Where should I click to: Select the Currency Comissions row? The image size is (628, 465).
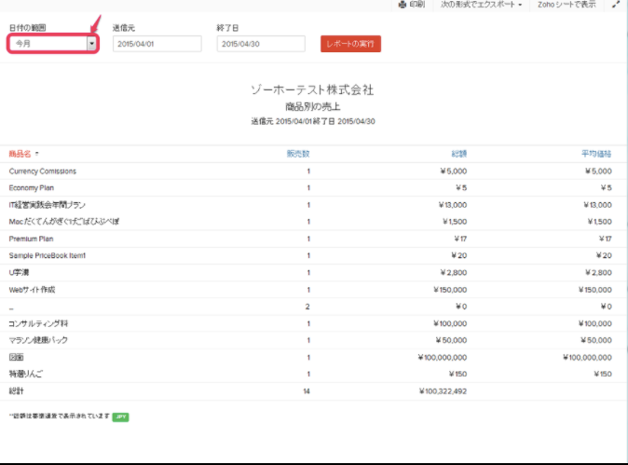tap(43, 171)
